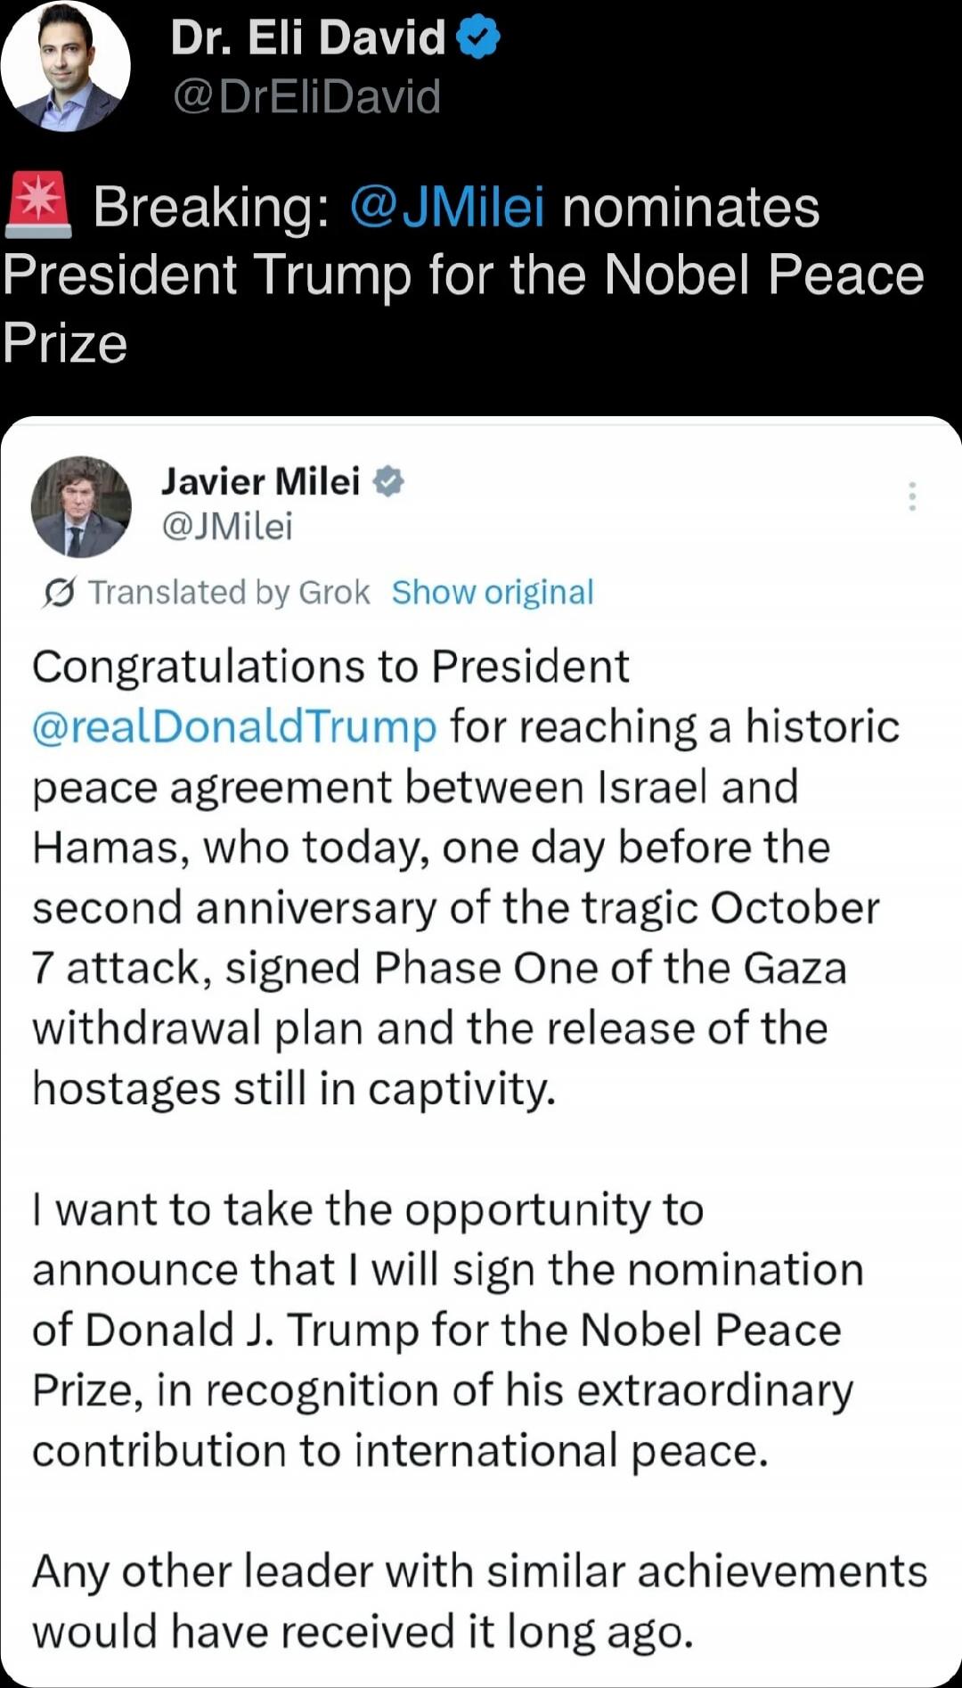The image size is (962, 1688).
Task: Click the word Breaking in the main post
Action: pyautogui.click(x=210, y=207)
